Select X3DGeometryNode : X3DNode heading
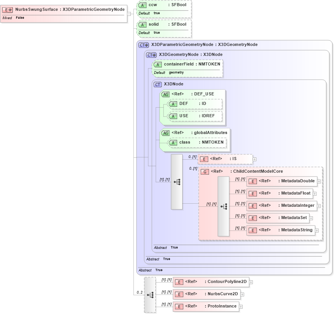The image size is (334, 314). point(191,54)
